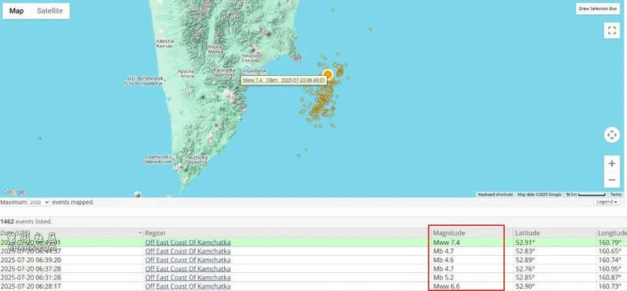Sort by the Date column arrow
Image resolution: width=627 pixels, height=291 pixels.
(140, 232)
